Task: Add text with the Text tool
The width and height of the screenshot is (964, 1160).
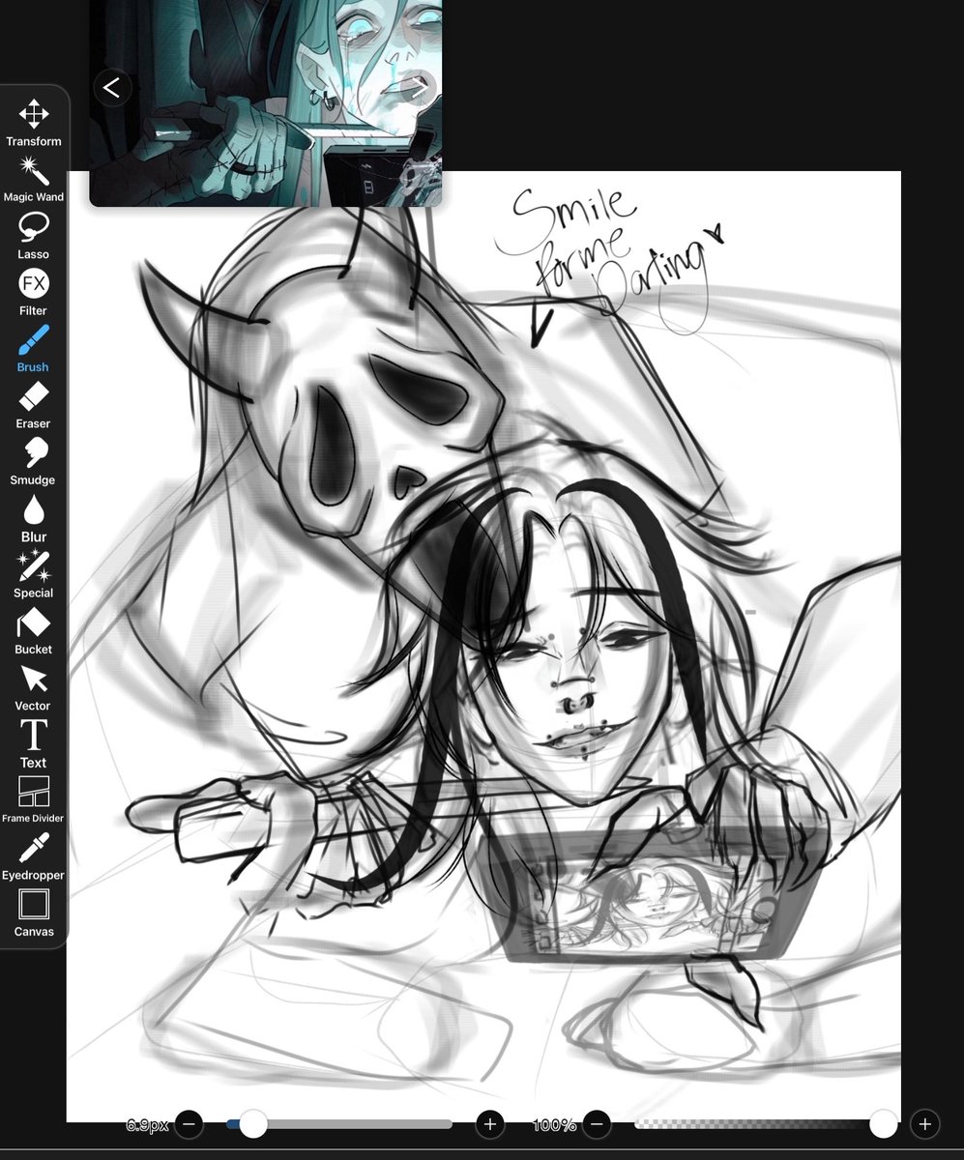Action: [34, 744]
